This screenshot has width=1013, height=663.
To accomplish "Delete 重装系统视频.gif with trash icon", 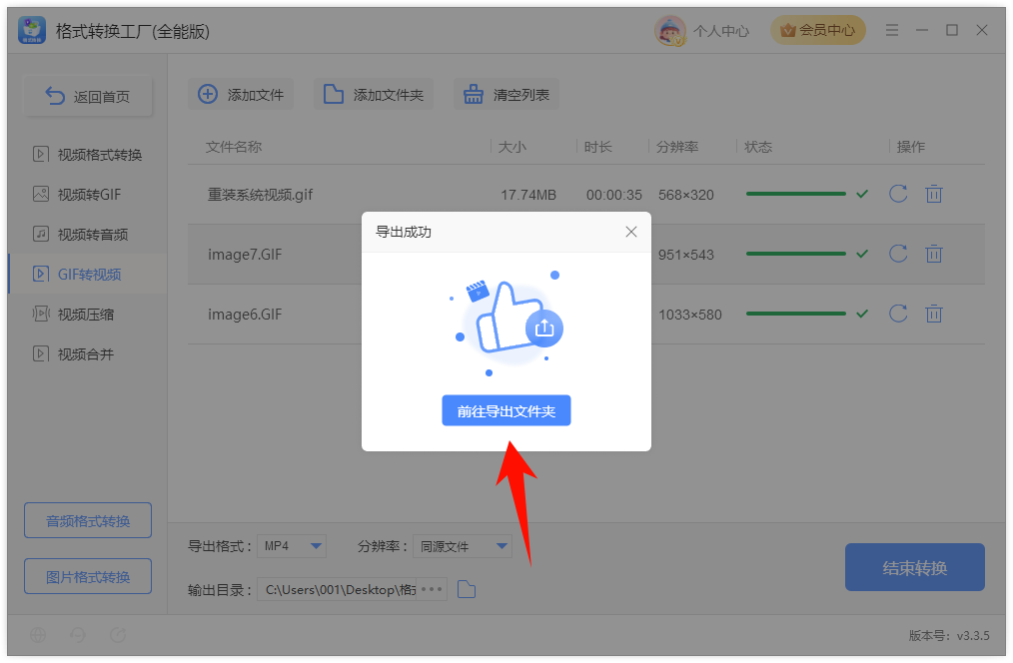I will coord(933,194).
